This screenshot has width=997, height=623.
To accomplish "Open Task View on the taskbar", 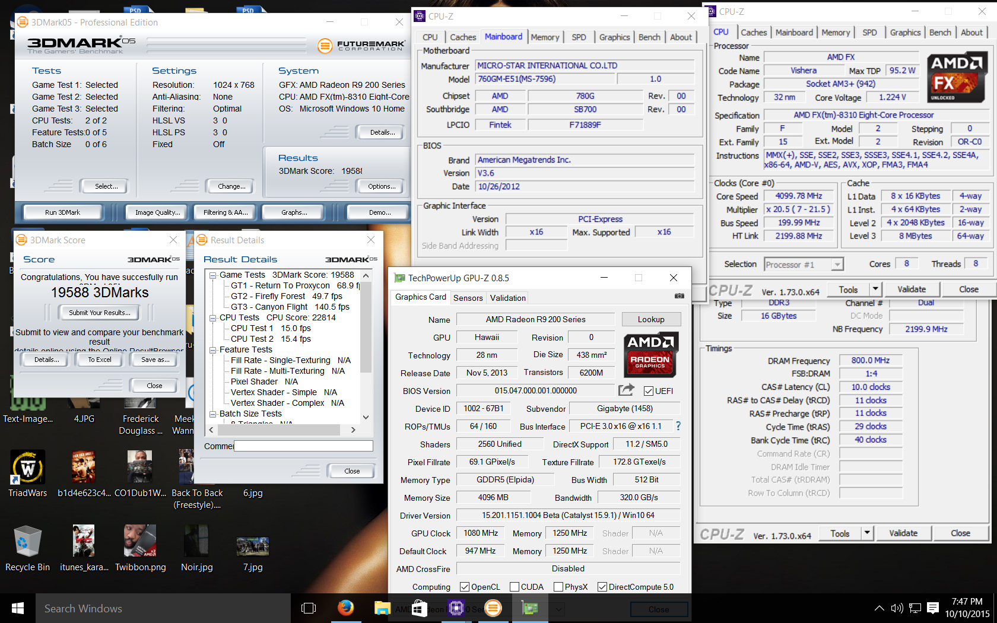I will click(309, 608).
